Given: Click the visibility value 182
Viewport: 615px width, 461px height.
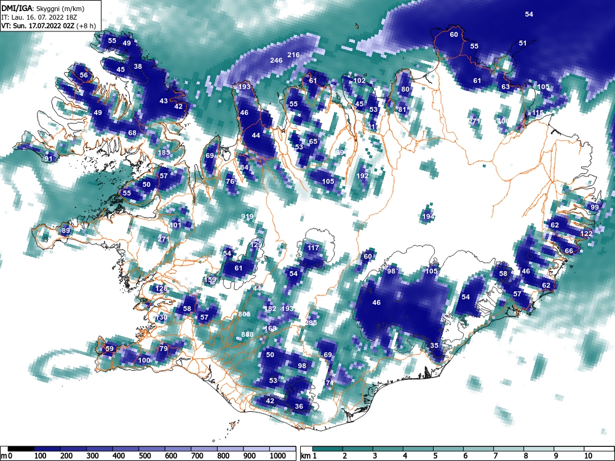Looking at the screenshot, I should 270,309.
